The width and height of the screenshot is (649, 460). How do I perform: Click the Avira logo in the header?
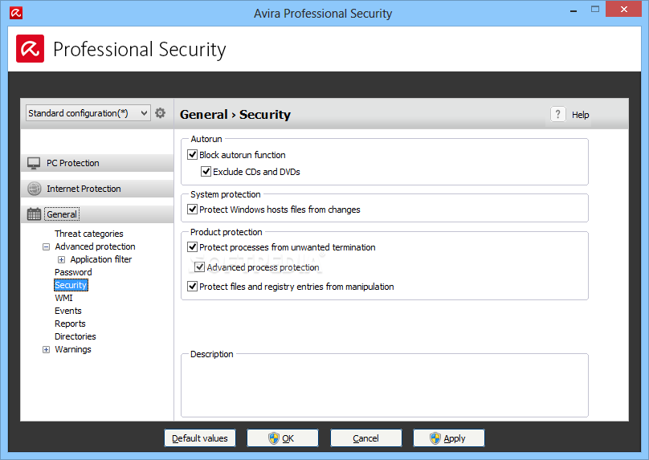coord(31,49)
